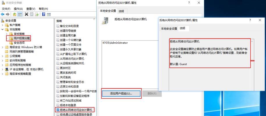The image size is (266, 116).
Task: Collapse the 本地策略 tree node
Action: (x=2, y=29)
